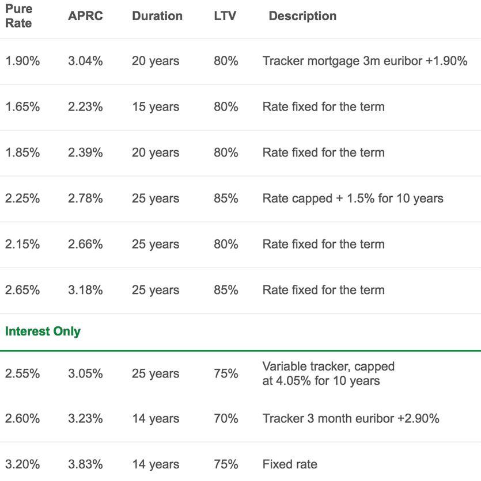Click the 3.20% pure rate cell

[x=22, y=464]
